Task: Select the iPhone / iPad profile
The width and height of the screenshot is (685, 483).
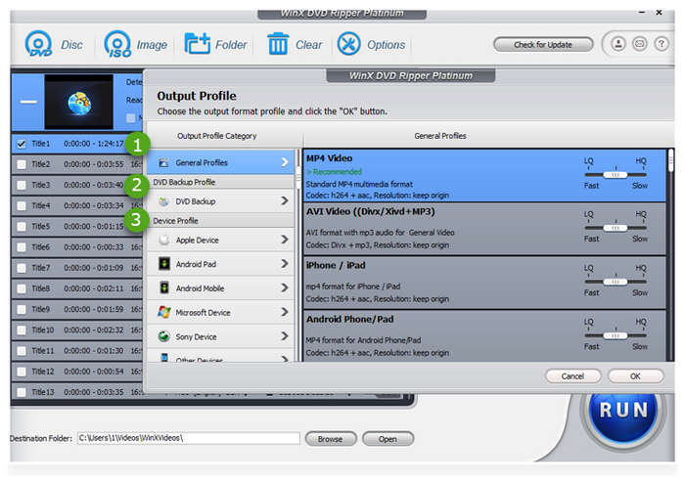Action: (x=484, y=283)
